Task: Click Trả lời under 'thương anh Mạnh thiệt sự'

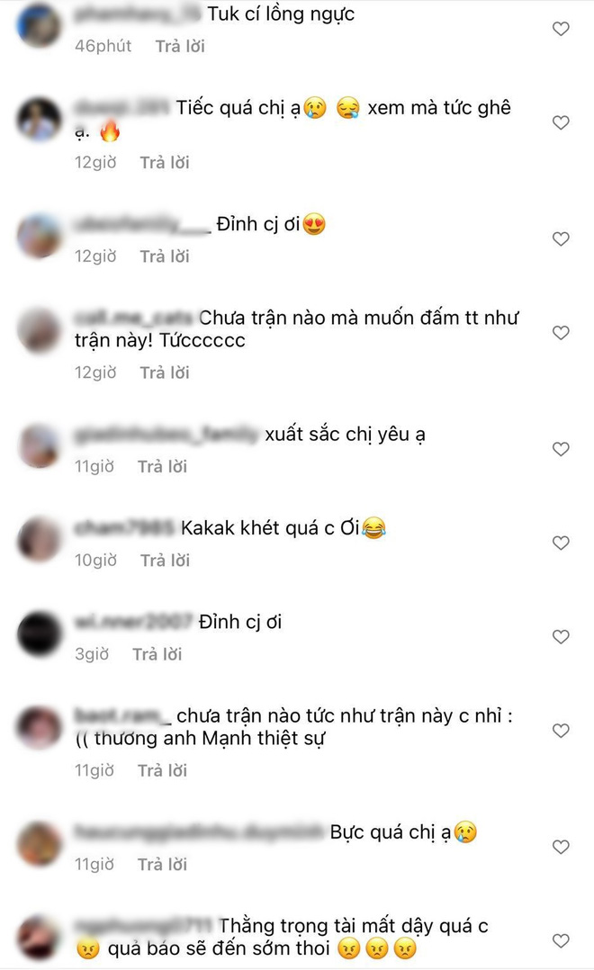Action: click(162, 771)
